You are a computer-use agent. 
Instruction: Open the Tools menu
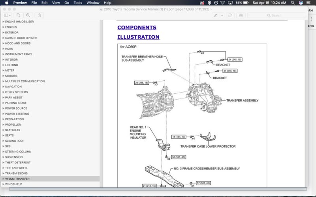point(78,3)
